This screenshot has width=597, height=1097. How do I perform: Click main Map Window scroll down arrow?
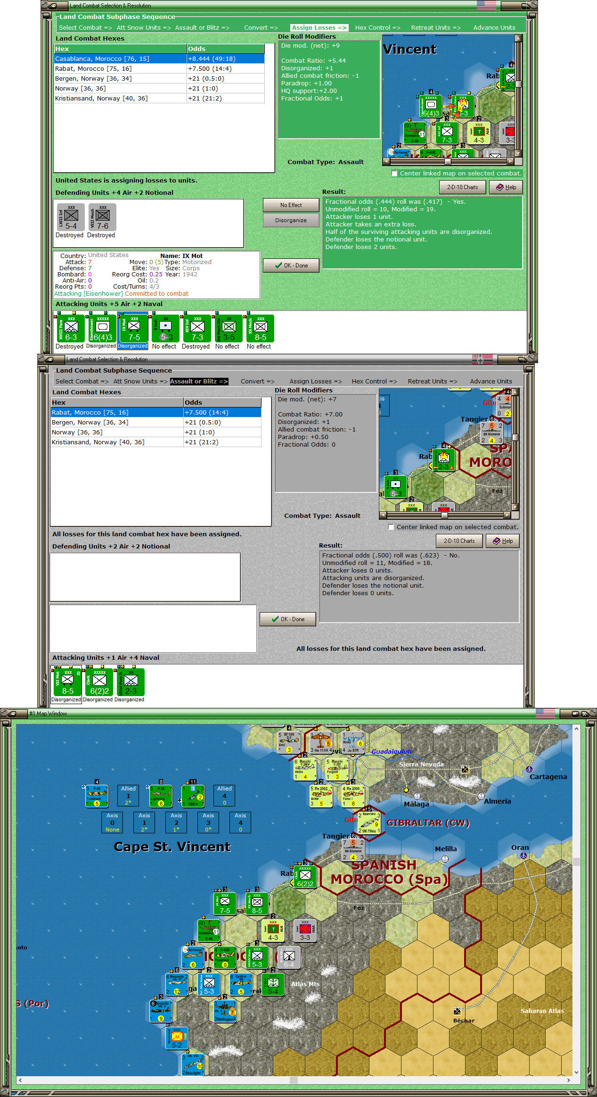coord(576,1072)
